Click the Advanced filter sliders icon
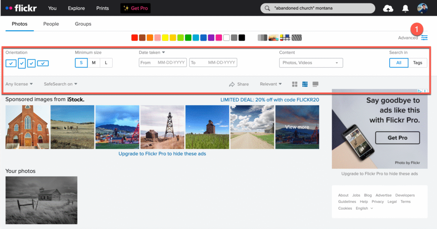Viewport: 437px width, 229px height. point(424,38)
